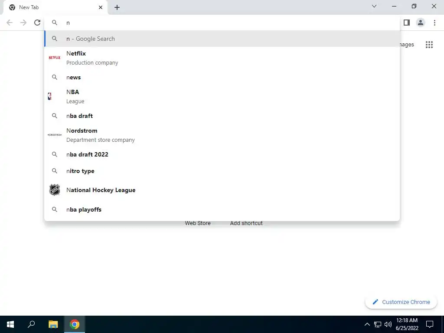Click the search icon beside 'nba playoffs'

pos(55,209)
